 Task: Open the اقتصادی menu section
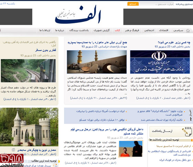[x=163, y=30]
